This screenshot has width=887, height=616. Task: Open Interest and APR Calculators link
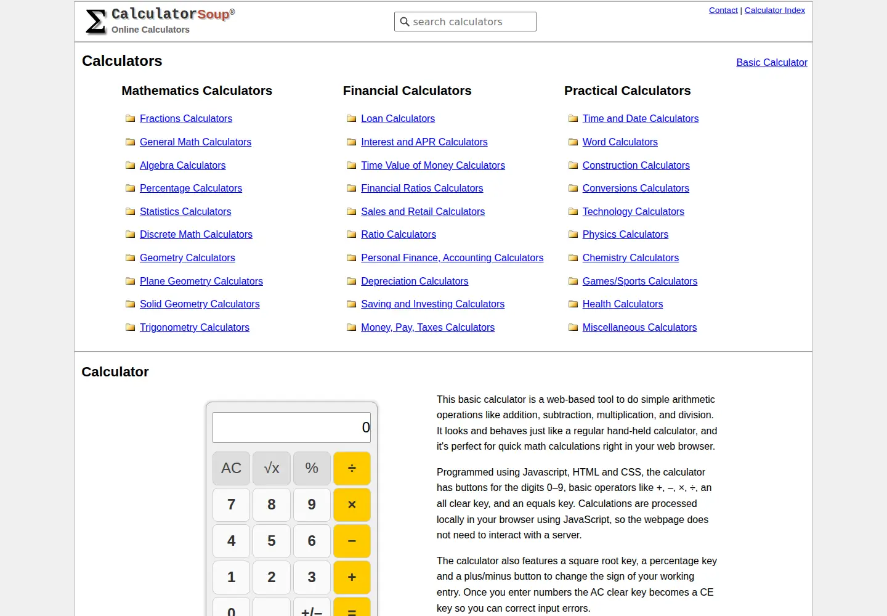tap(424, 142)
